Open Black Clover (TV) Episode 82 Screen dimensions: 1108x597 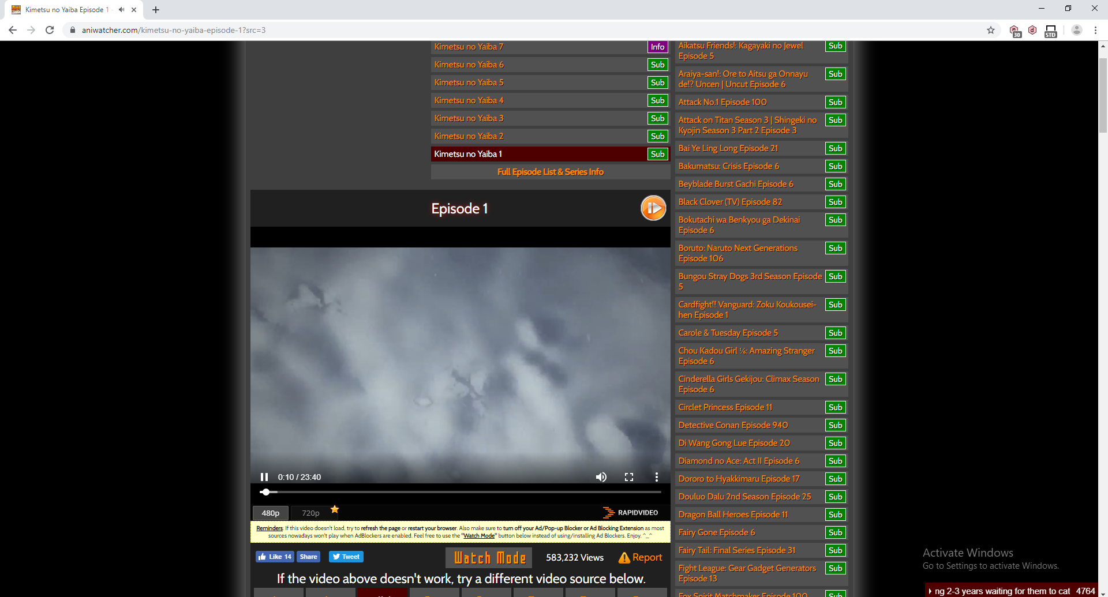click(x=730, y=202)
